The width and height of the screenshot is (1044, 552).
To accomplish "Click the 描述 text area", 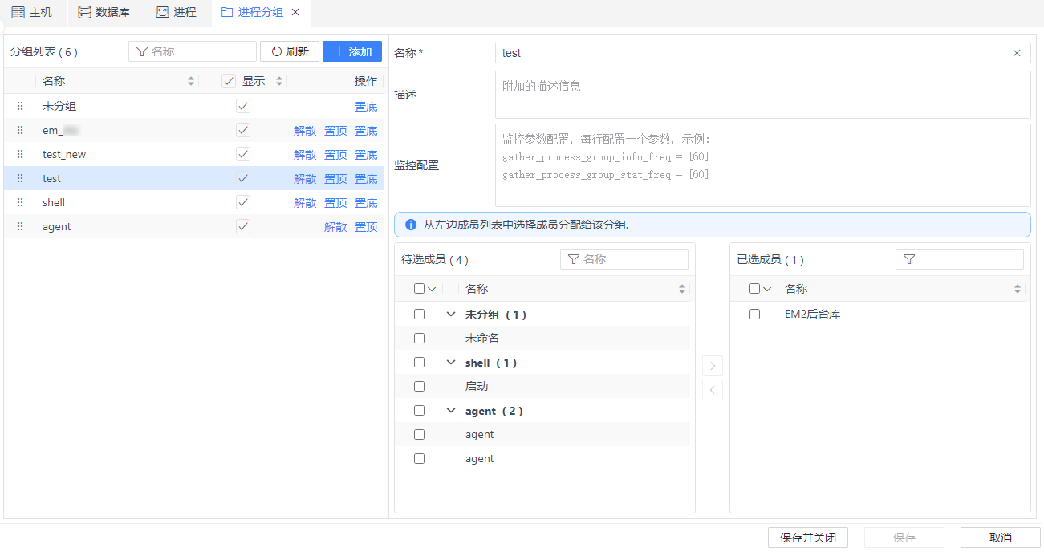I will click(763, 95).
